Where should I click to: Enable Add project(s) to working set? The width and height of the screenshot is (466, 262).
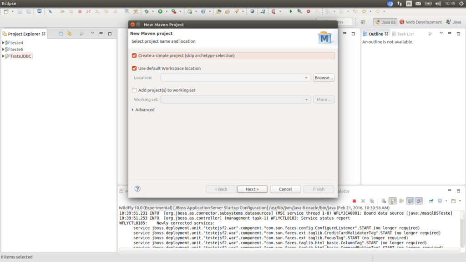click(x=134, y=90)
